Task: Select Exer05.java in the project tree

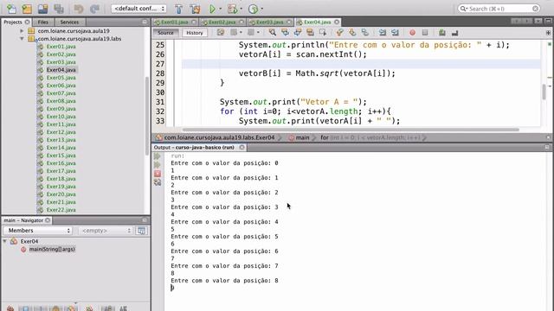Action: tap(61, 78)
